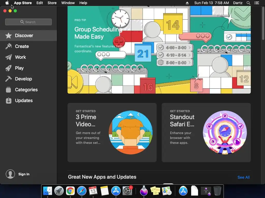265x198 pixels.
Task: Open the macOS Monterey installer in dock
Action: coord(144,191)
